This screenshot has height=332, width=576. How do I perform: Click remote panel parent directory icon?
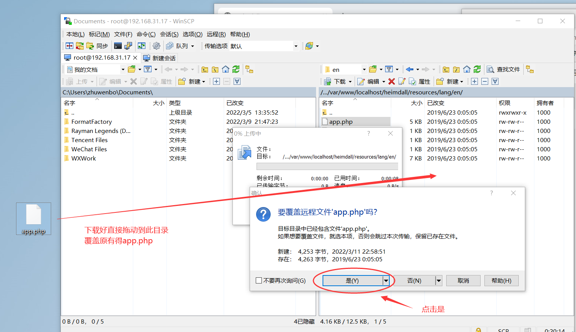[x=446, y=69]
